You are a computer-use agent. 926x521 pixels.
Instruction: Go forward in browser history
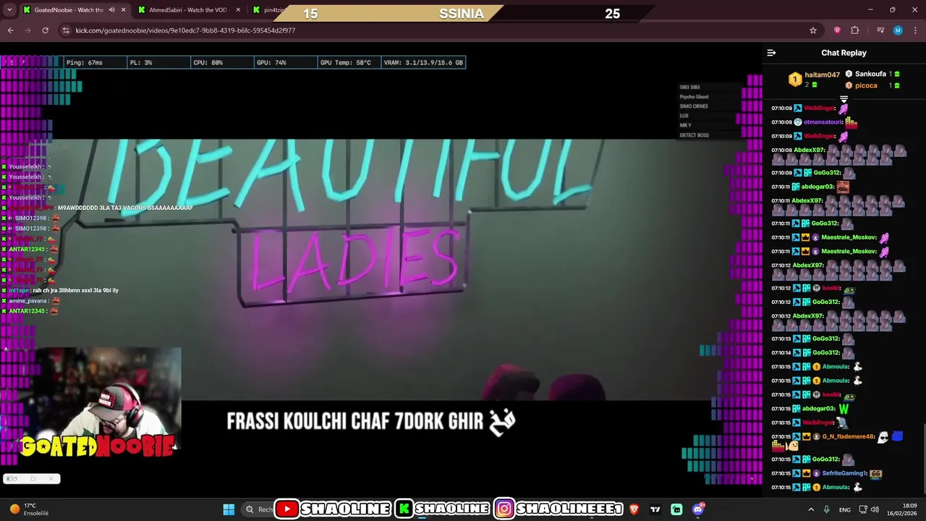coord(27,30)
